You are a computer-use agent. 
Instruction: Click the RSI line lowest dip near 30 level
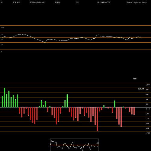(45, 43)
